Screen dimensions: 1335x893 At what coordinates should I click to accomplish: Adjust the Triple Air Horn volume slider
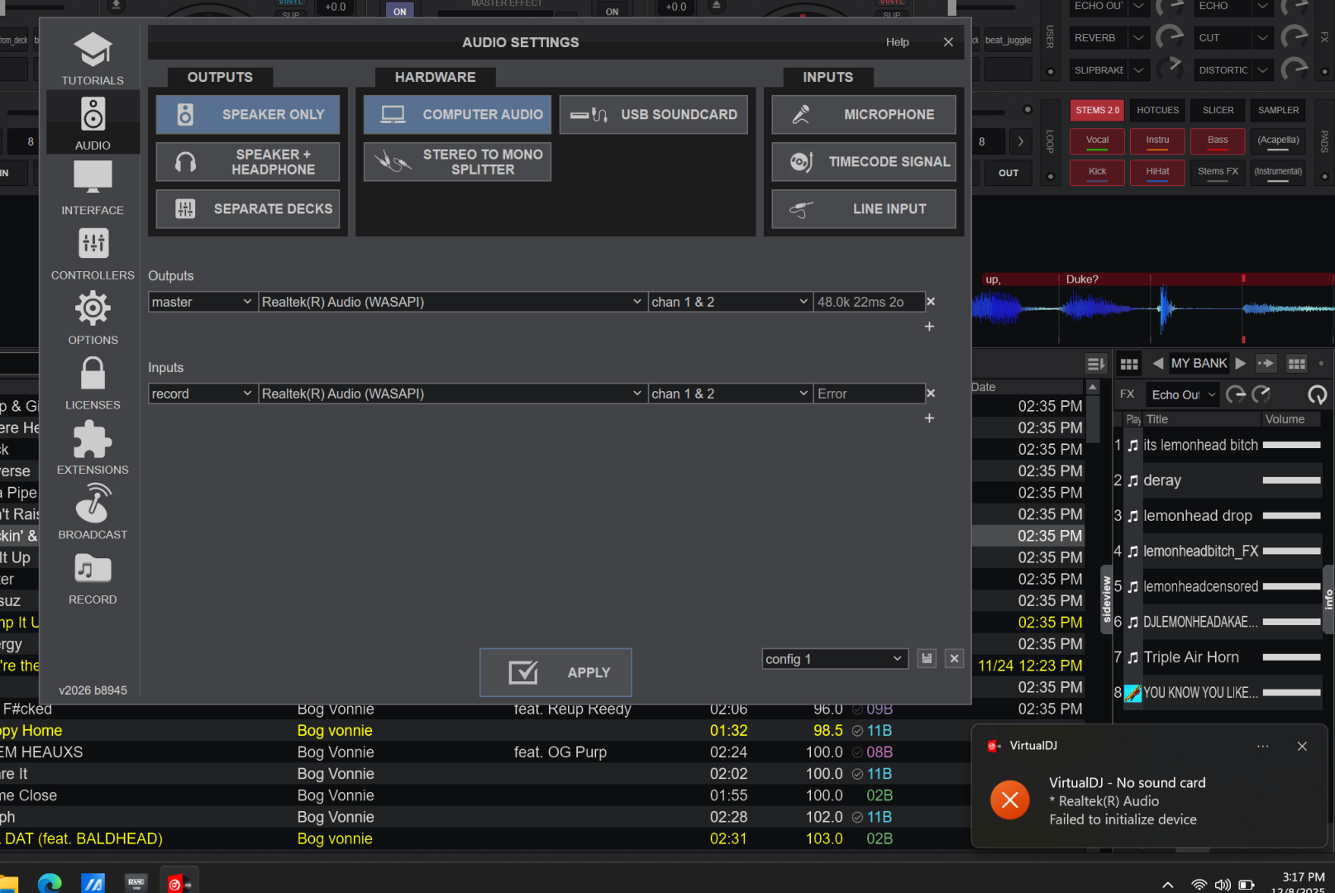(x=1291, y=657)
